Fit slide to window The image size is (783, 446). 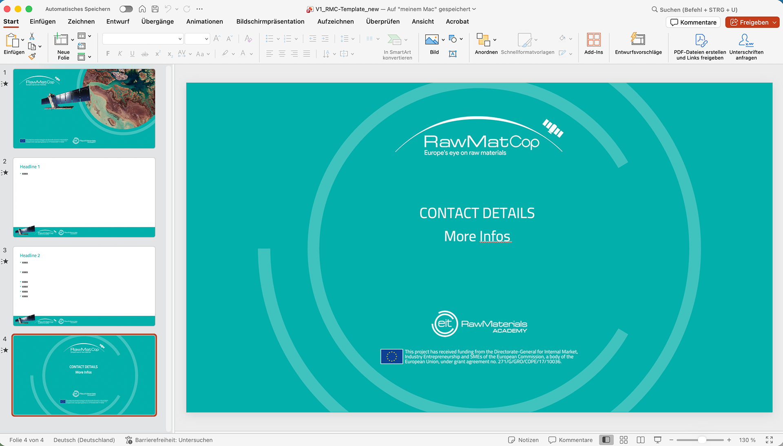pyautogui.click(x=769, y=440)
